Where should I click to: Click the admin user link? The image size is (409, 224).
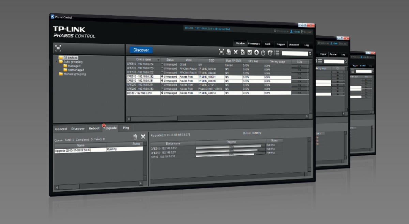click(295, 32)
